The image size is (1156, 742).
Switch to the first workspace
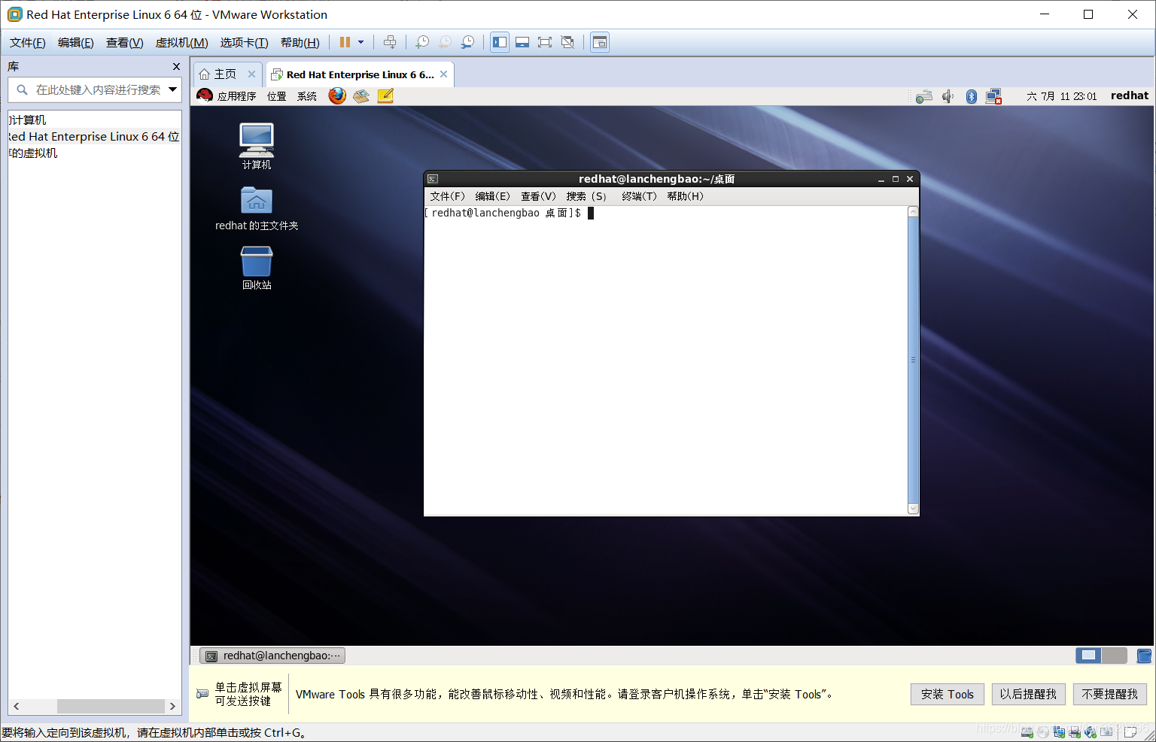tap(1088, 656)
